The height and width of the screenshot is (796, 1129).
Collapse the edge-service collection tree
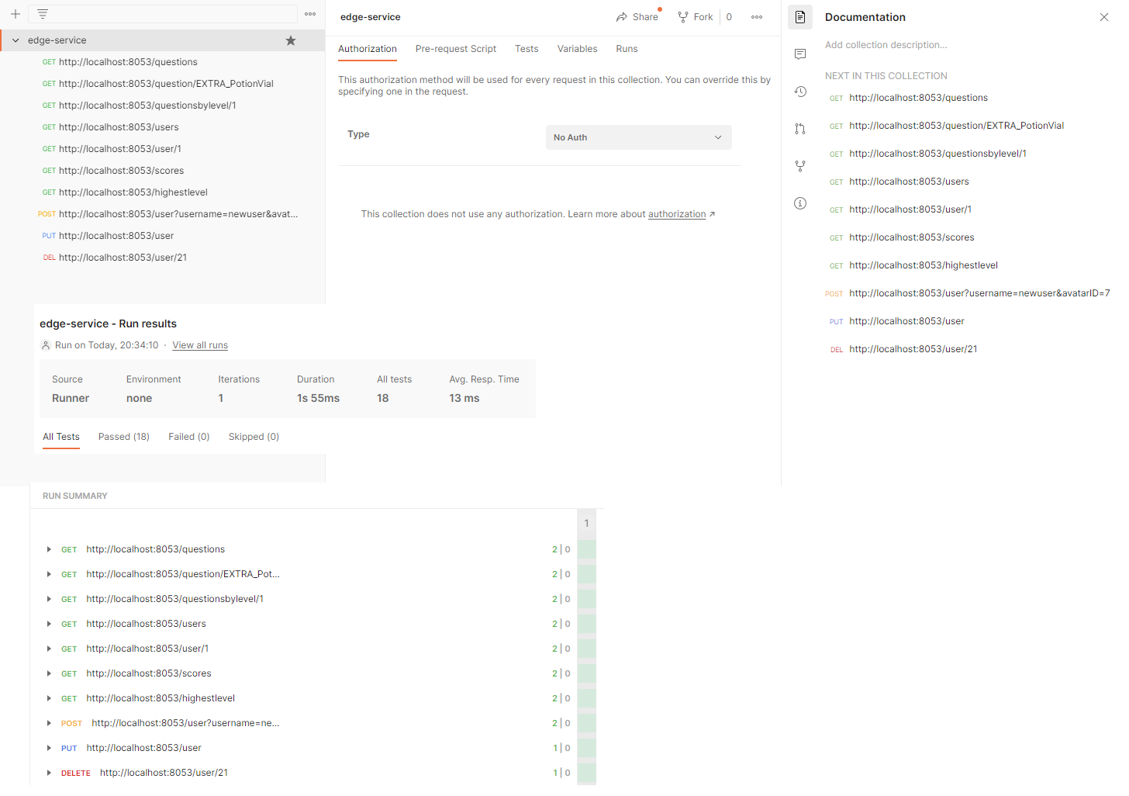click(x=14, y=40)
